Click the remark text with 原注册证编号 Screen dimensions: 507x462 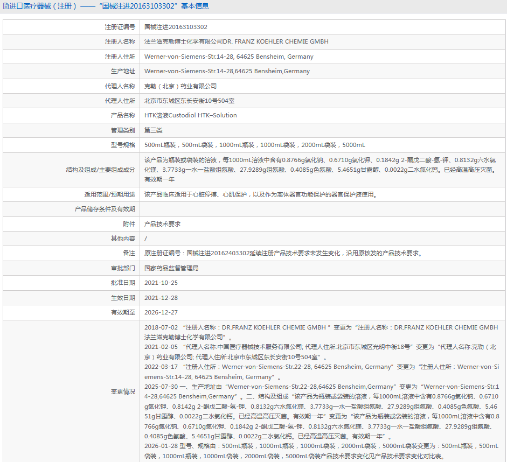coord(283,253)
